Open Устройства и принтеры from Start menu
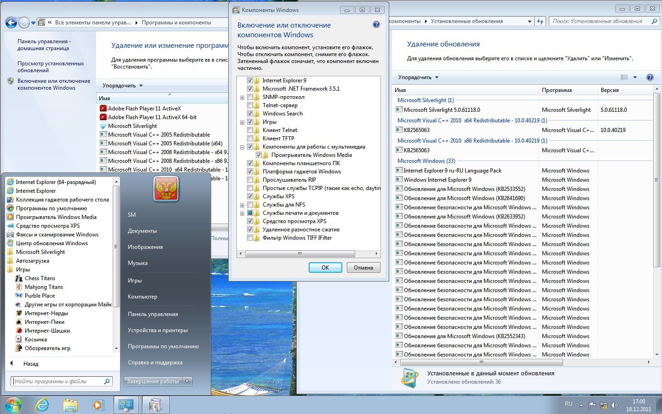 click(157, 330)
